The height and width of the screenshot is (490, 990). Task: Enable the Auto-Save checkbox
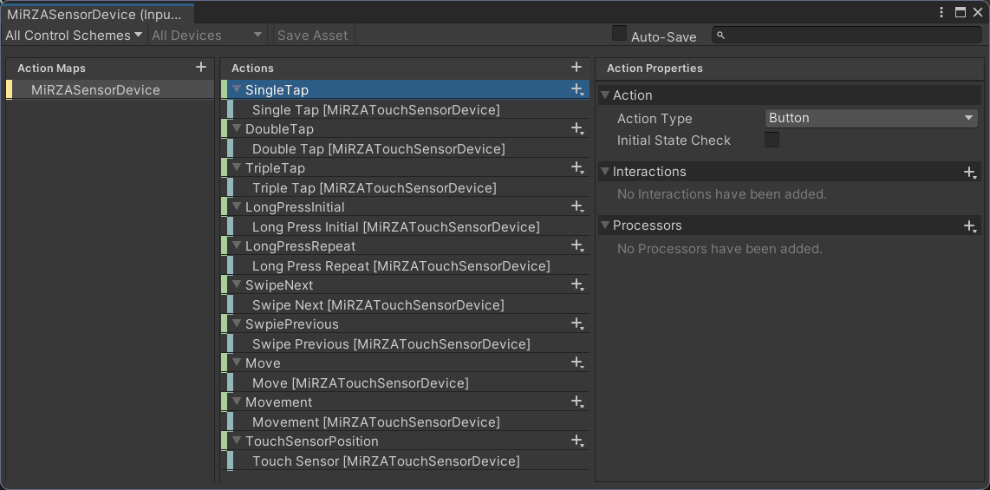click(x=619, y=34)
